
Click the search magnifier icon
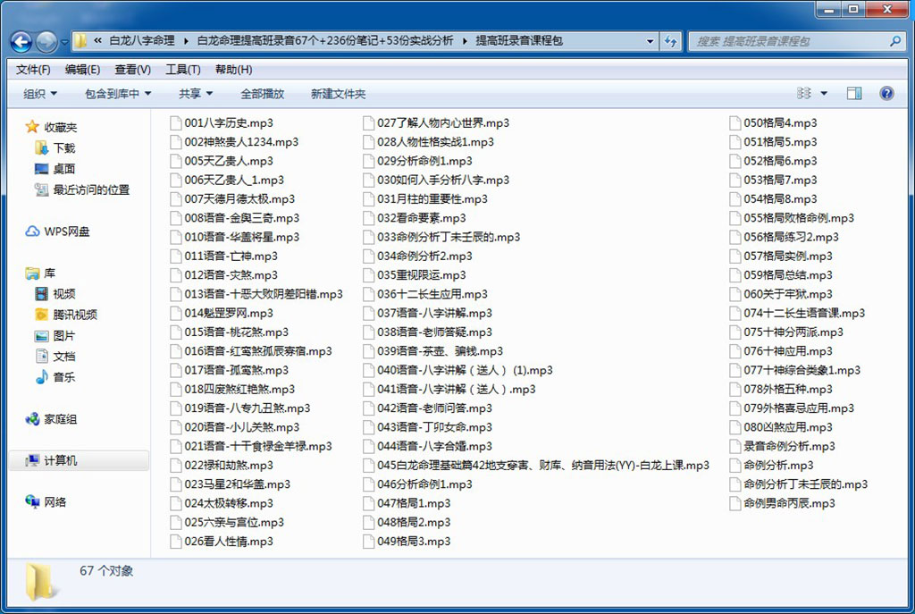(x=894, y=41)
